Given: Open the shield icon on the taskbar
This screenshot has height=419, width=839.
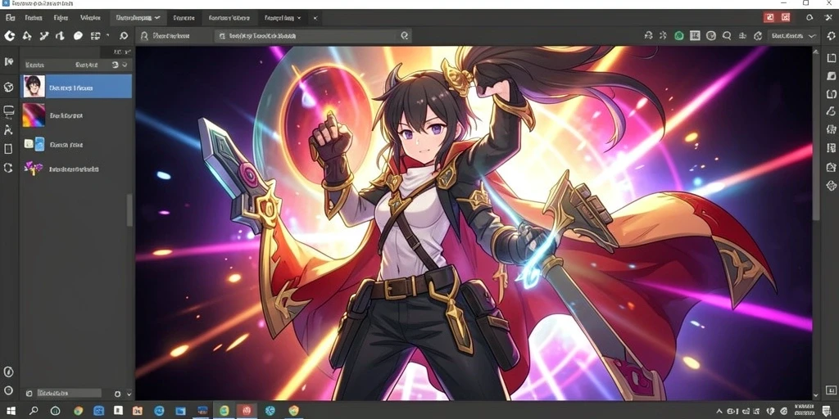Looking at the screenshot, I should [x=293, y=411].
